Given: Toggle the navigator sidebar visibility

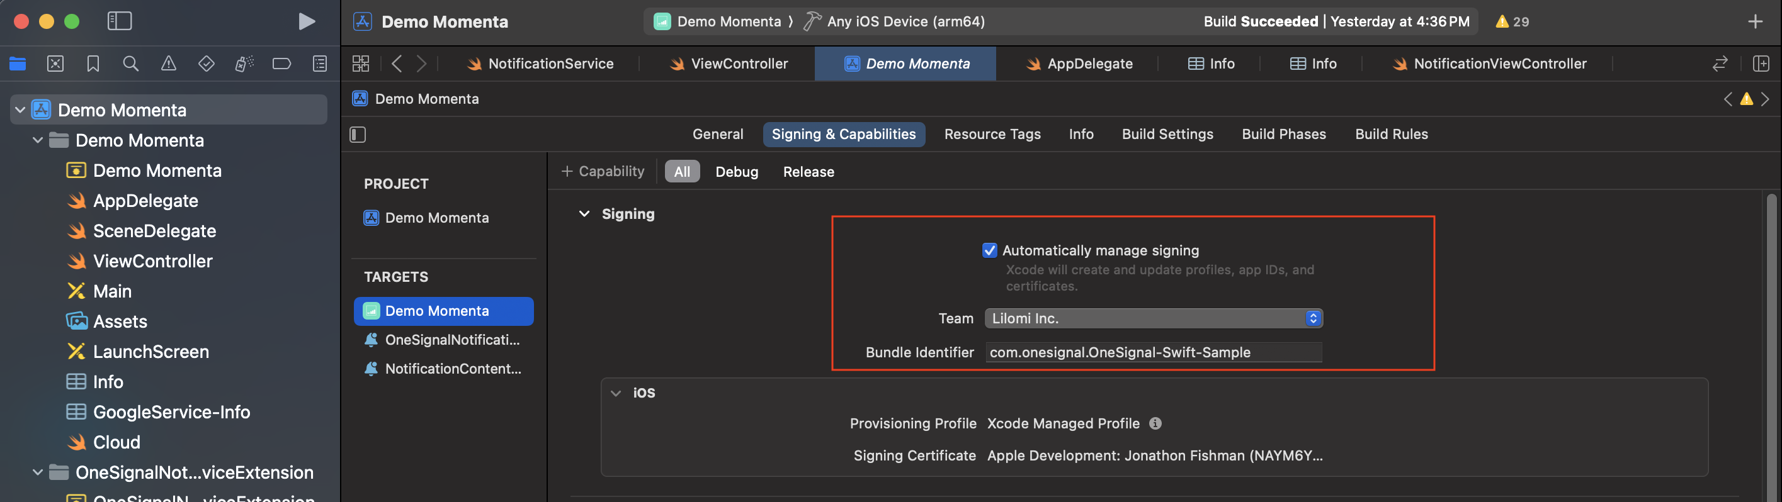Looking at the screenshot, I should click(x=120, y=21).
